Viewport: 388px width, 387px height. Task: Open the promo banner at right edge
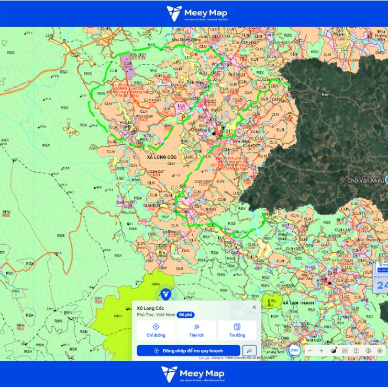(x=380, y=277)
